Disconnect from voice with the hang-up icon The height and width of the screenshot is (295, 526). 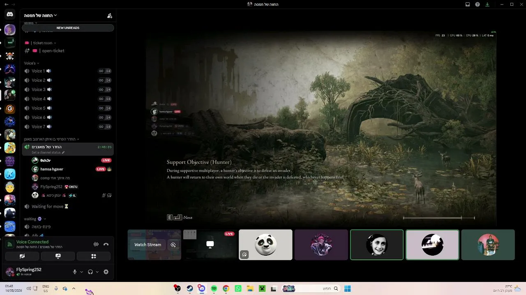(x=106, y=244)
